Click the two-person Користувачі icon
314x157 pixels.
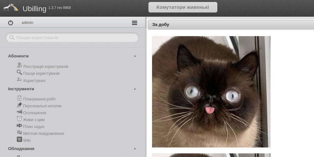point(19,79)
